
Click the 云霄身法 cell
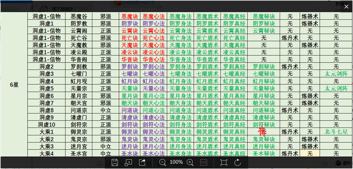[180, 31]
